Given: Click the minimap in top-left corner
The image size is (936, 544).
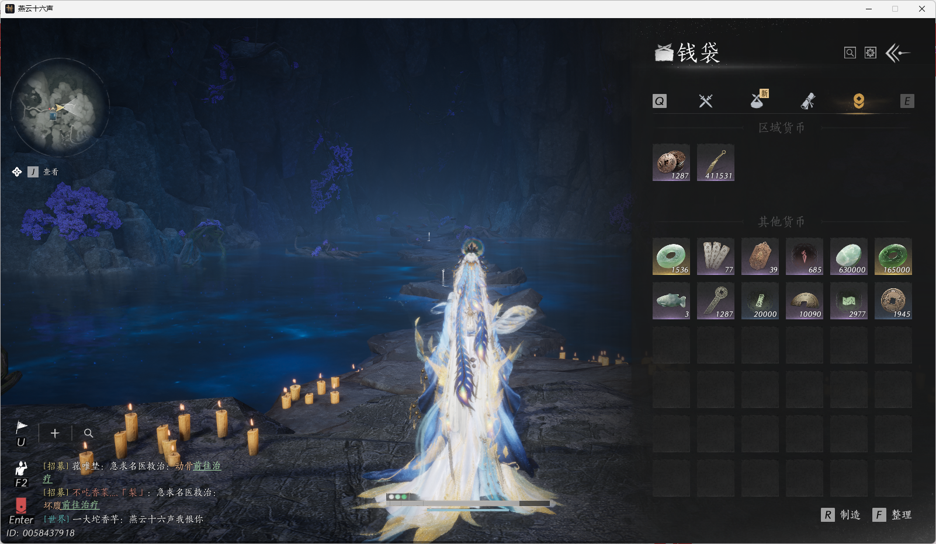Looking at the screenshot, I should [60, 107].
